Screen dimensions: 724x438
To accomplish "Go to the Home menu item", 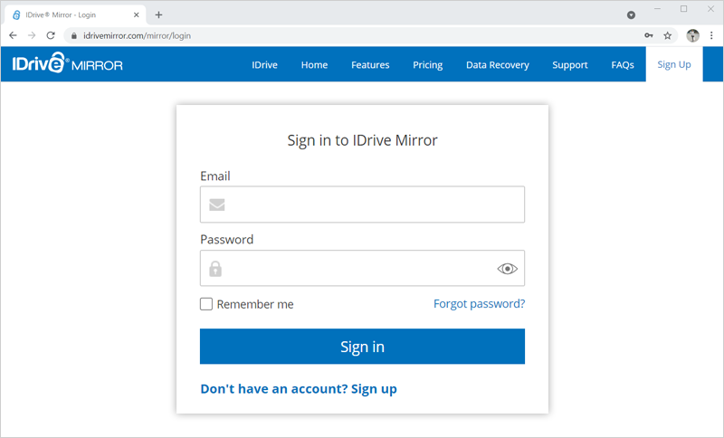I will point(314,65).
